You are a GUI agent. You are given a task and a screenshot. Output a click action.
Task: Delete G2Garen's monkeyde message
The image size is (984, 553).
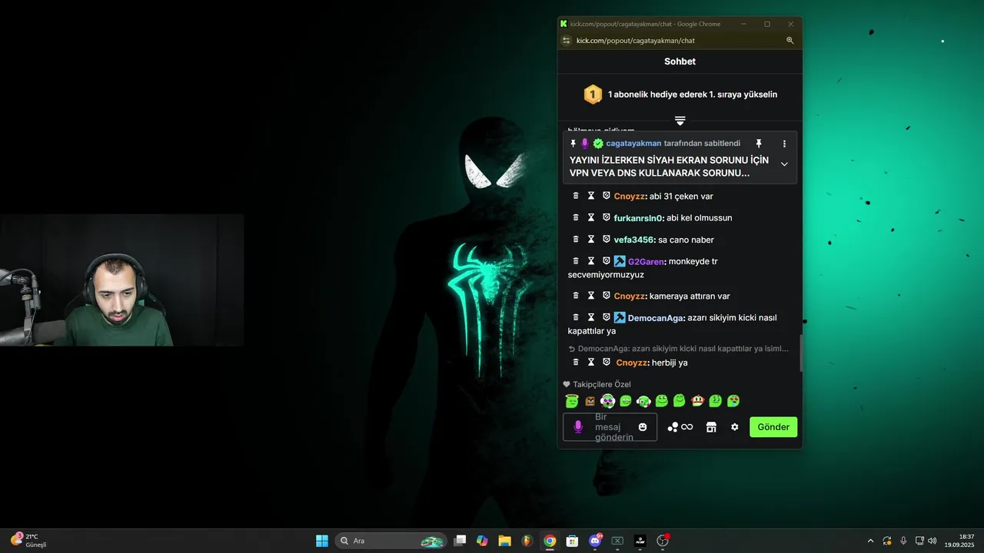tap(576, 261)
